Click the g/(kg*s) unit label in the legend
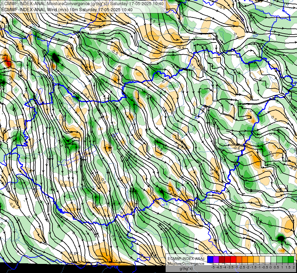Screen dimensions: 297x273 click(186, 268)
